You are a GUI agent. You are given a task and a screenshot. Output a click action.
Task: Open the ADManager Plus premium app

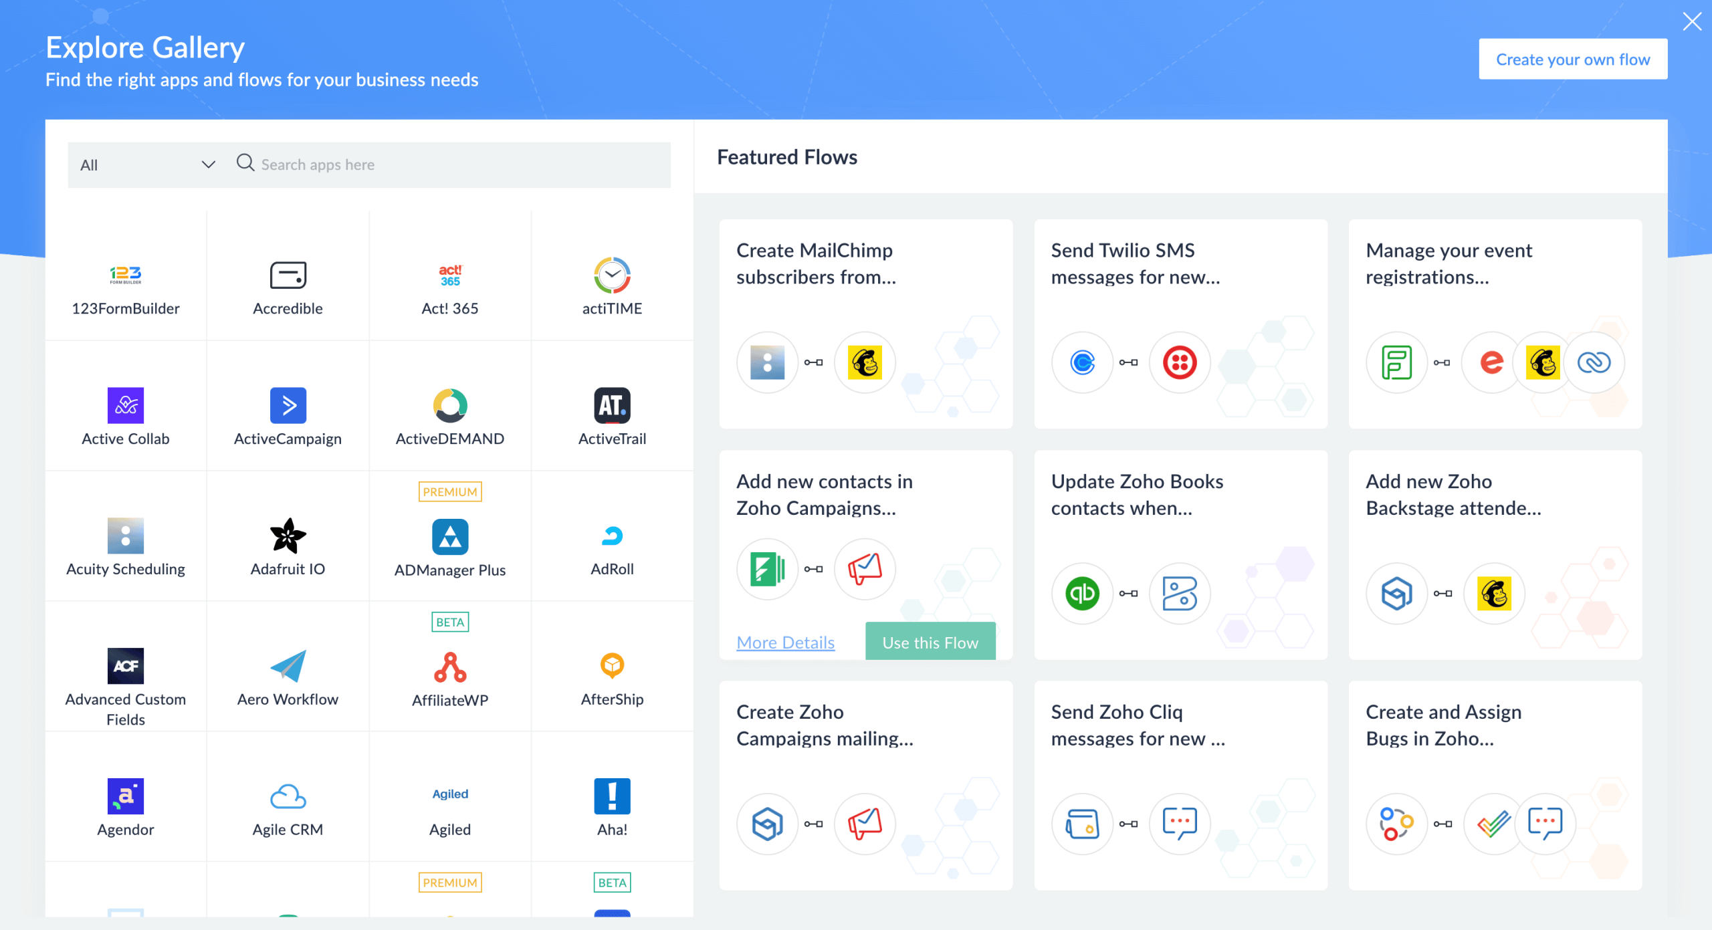click(449, 537)
